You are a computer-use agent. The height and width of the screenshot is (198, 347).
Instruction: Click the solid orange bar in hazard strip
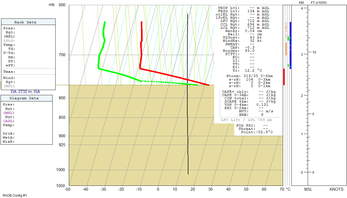click(x=286, y=49)
